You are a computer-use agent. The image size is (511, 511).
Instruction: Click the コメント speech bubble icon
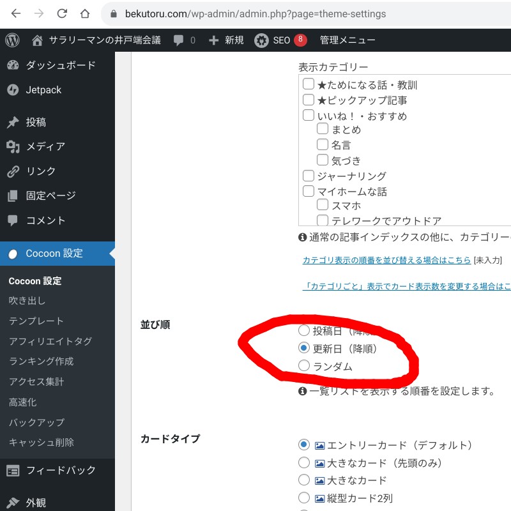click(x=13, y=220)
